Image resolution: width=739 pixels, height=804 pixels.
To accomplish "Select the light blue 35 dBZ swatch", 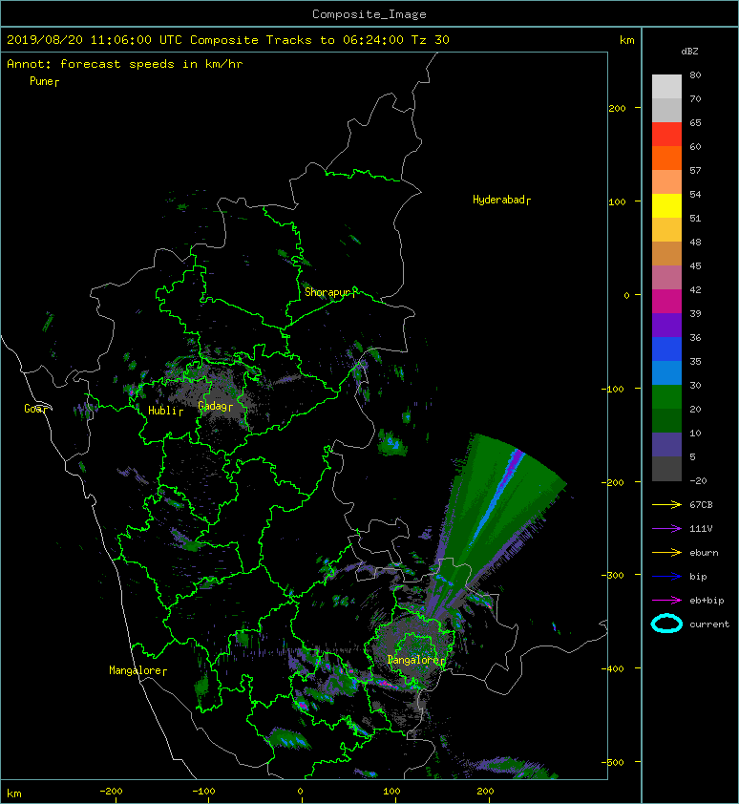I will pyautogui.click(x=666, y=372).
